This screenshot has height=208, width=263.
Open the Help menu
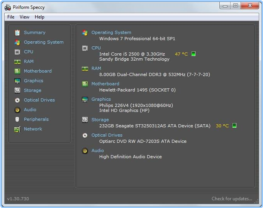point(39,17)
